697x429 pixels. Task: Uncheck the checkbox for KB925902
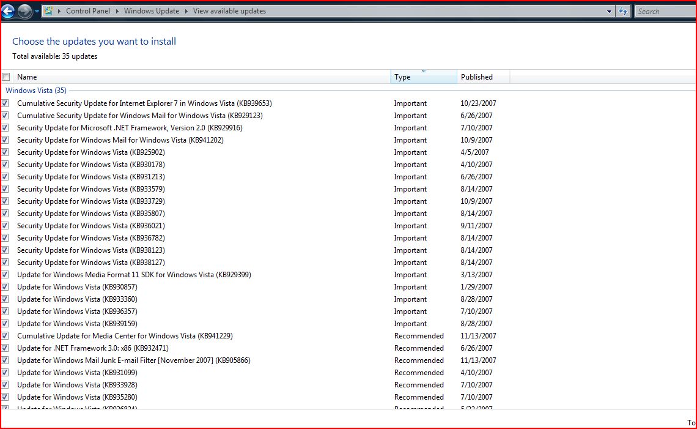[x=5, y=152]
